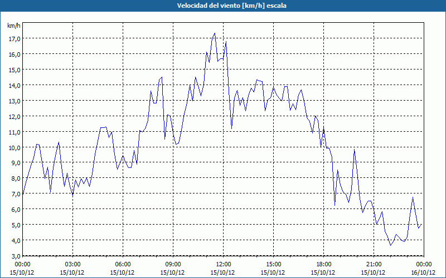Select the '03:00' time label
The height and width of the screenshot is (278, 446).
pos(72,265)
